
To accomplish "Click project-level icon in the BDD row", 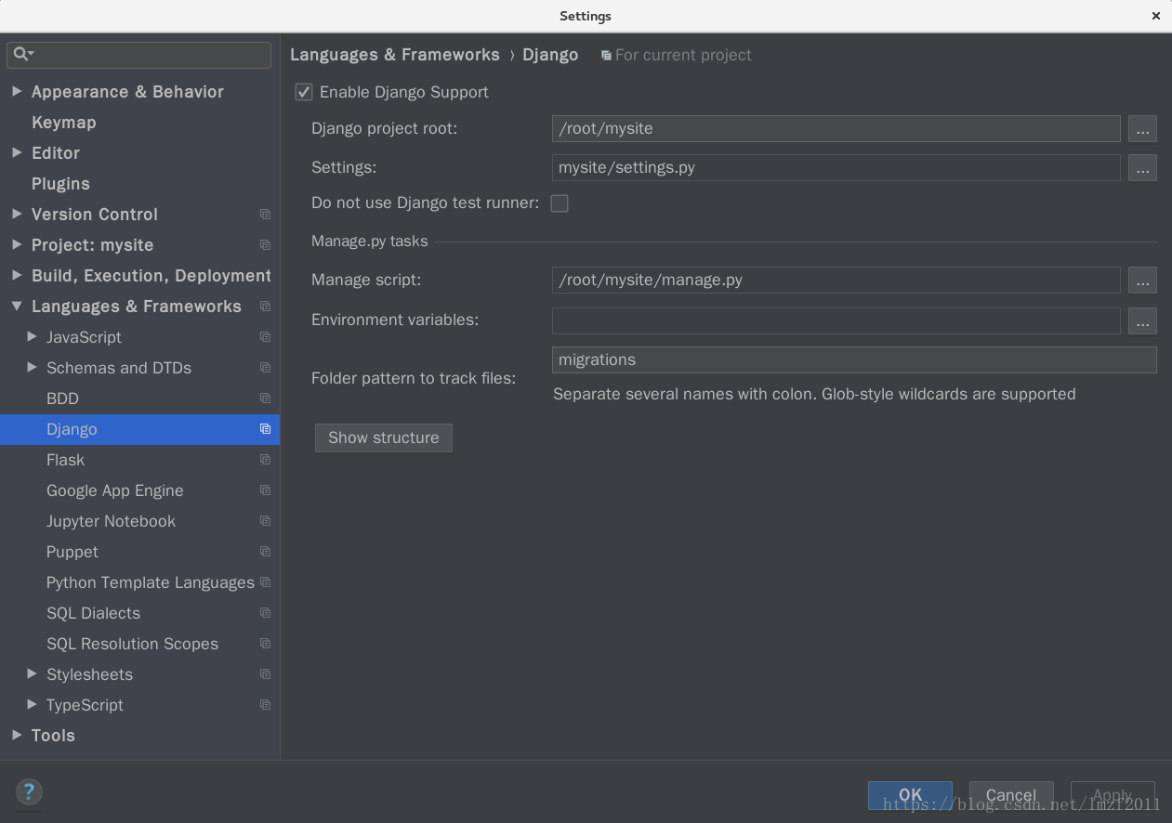I will click(266, 398).
